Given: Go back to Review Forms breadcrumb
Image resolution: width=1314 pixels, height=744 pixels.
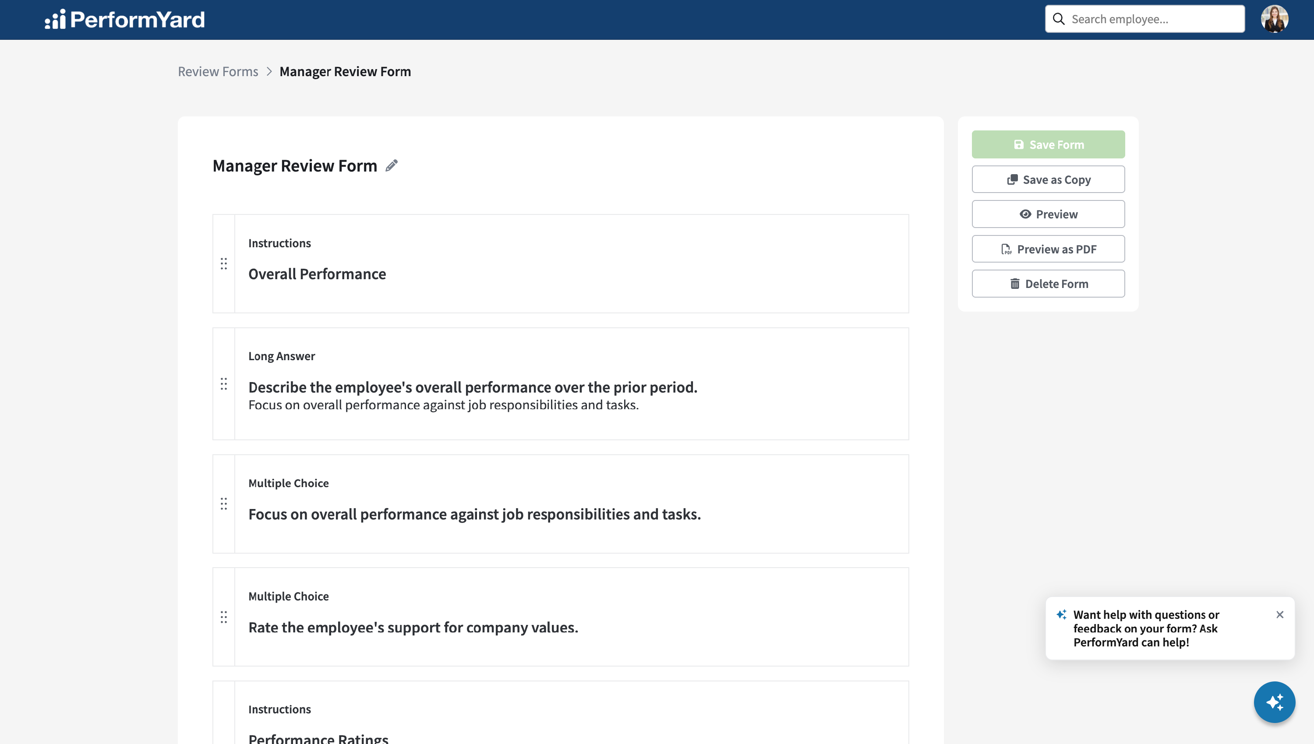Looking at the screenshot, I should pyautogui.click(x=218, y=71).
